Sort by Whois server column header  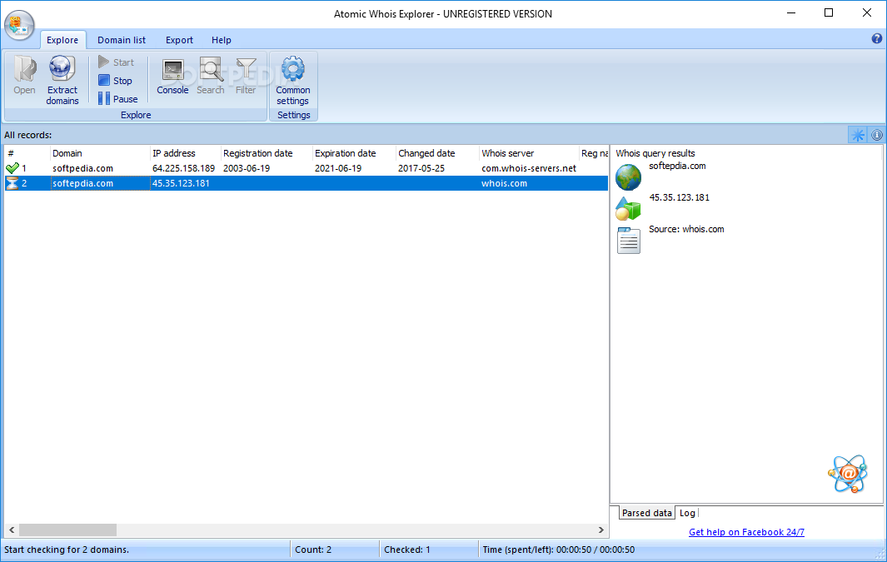(529, 153)
